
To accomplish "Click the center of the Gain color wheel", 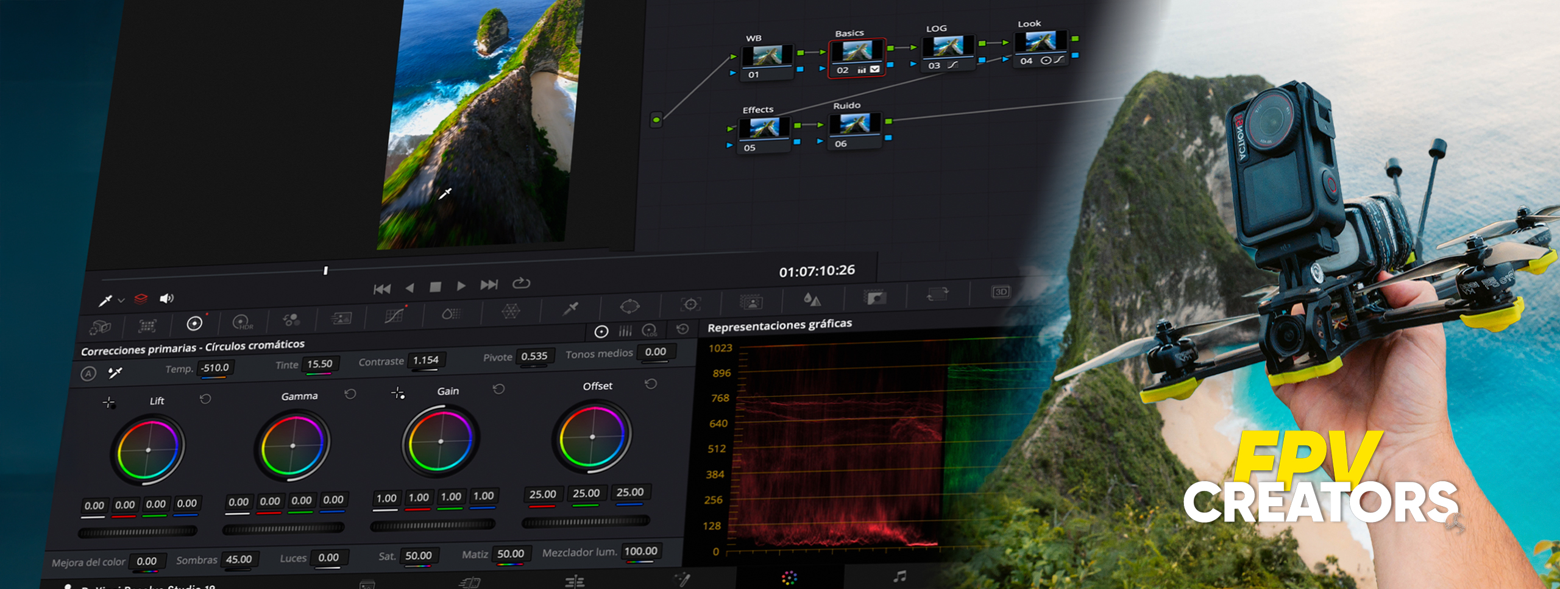I will (x=441, y=441).
